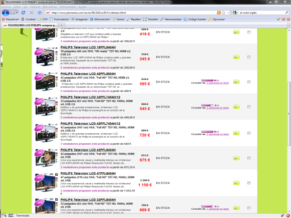291x218 pixels.
Task: Tick compare checkbox for 419 € television
Action: click(249, 32)
